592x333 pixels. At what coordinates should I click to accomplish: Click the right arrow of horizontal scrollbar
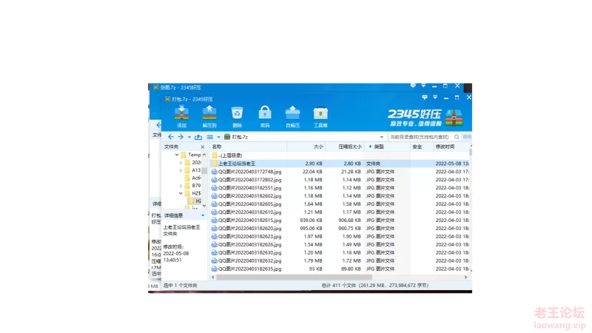465,277
